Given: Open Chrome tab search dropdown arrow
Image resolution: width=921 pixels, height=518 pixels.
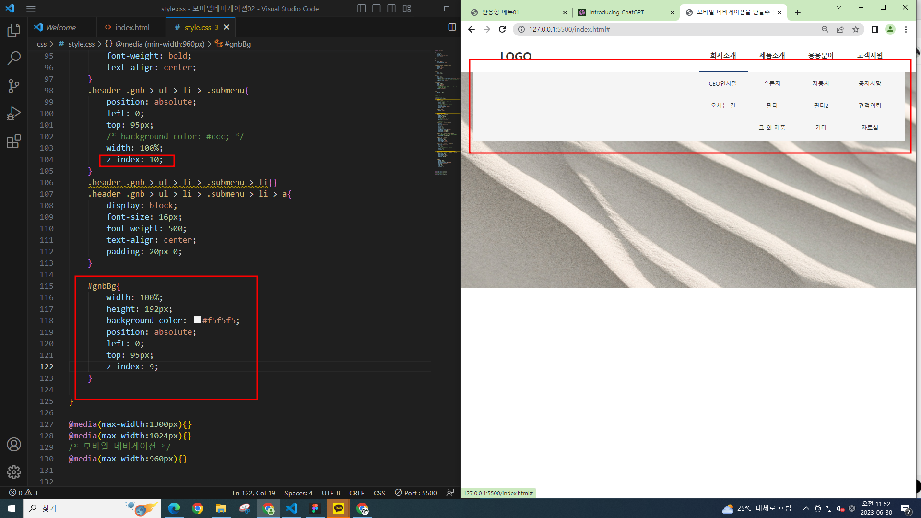Looking at the screenshot, I should coord(838,8).
